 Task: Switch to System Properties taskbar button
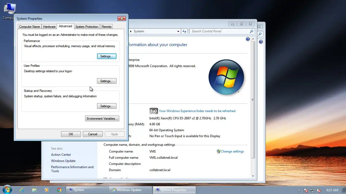tap(174, 190)
